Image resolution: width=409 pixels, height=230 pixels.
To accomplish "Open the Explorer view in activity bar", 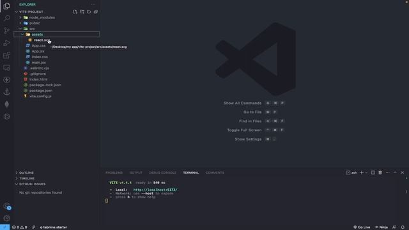I will pyautogui.click(x=7, y=6).
